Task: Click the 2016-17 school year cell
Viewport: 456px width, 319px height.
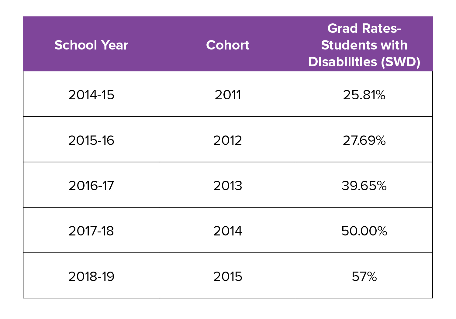Action: click(x=91, y=186)
